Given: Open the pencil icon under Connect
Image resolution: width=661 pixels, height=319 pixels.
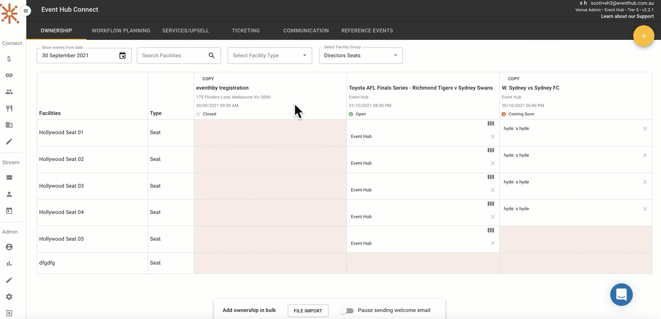Looking at the screenshot, I should (x=9, y=141).
